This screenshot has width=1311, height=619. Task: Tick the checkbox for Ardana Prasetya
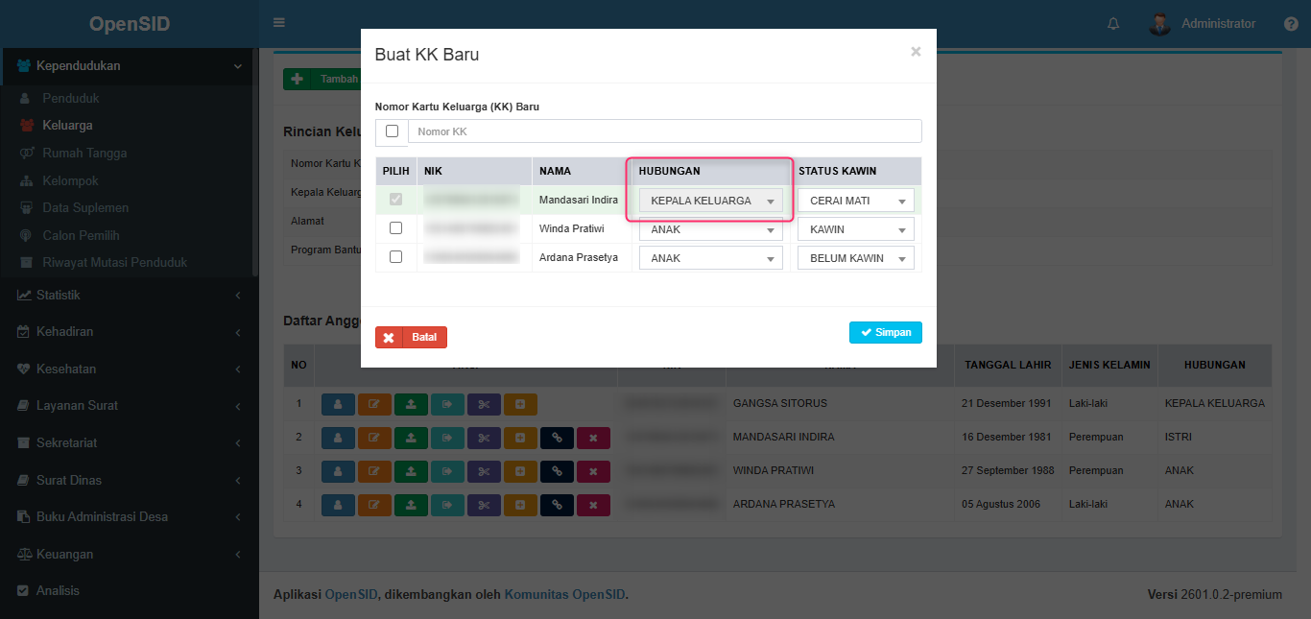[395, 257]
